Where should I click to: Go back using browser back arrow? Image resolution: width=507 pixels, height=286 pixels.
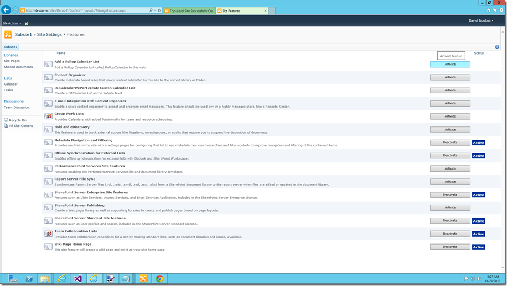[6, 10]
